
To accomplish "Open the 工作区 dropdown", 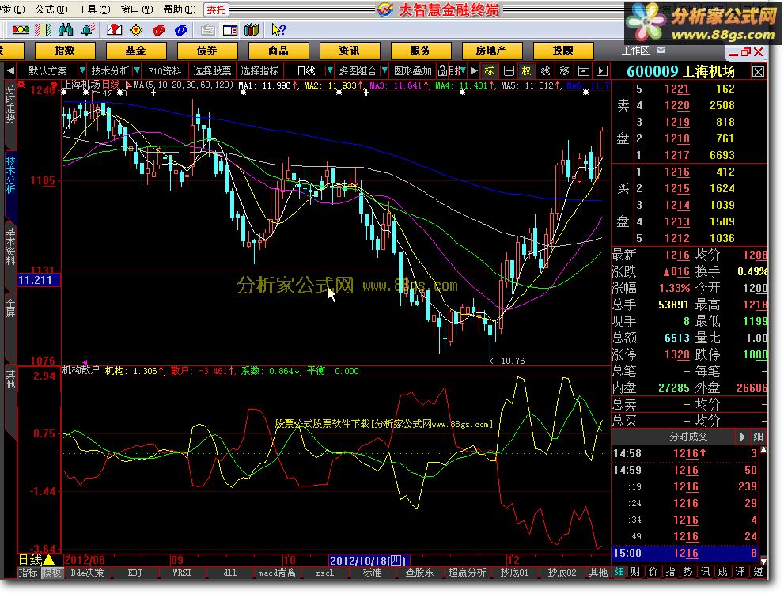I will (x=661, y=50).
